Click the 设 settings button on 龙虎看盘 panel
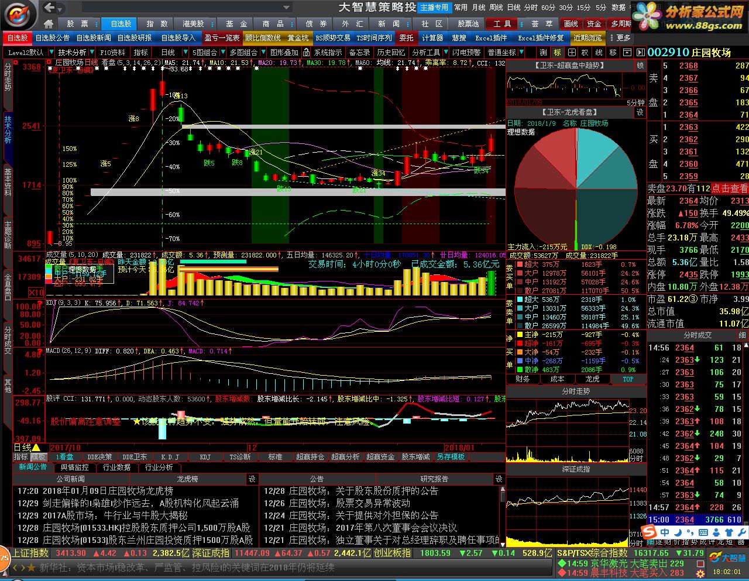 click(640, 112)
